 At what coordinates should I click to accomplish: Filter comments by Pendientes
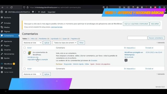coord(43,39)
